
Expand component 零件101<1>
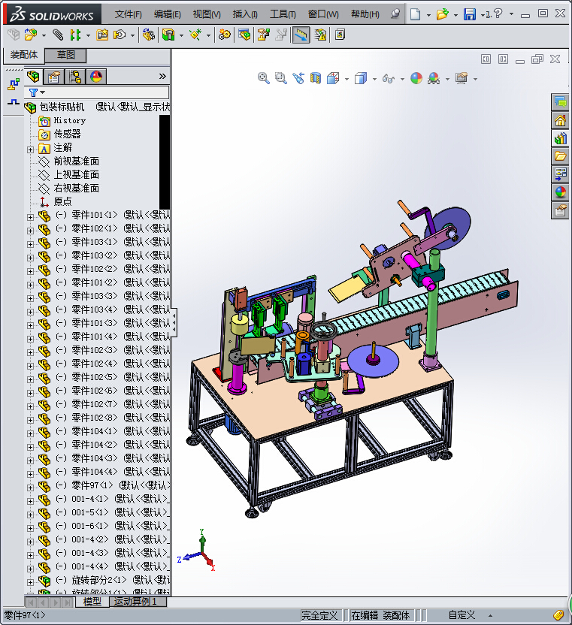click(x=30, y=217)
